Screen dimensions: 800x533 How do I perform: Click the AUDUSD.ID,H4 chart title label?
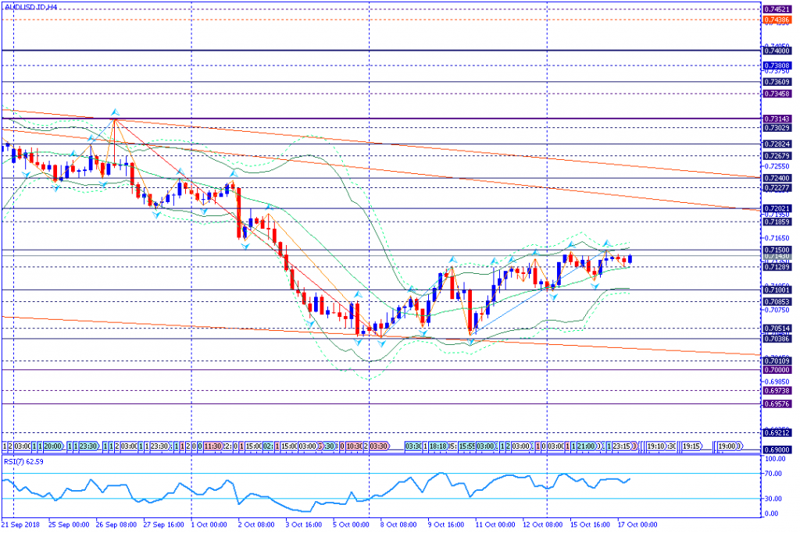point(28,7)
